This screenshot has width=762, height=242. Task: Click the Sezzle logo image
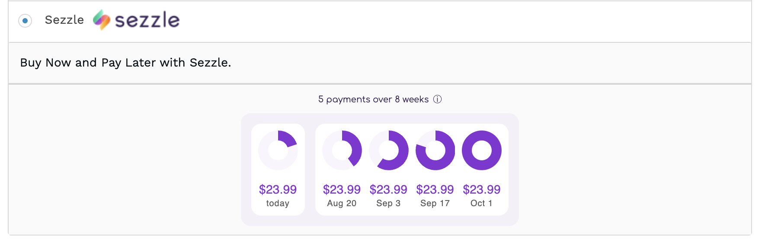(136, 20)
